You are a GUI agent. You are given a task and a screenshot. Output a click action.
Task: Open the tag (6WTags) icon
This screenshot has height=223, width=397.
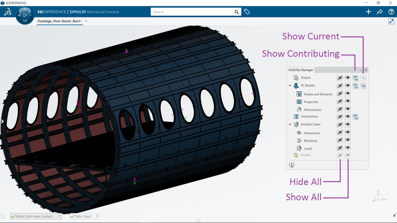(247, 12)
